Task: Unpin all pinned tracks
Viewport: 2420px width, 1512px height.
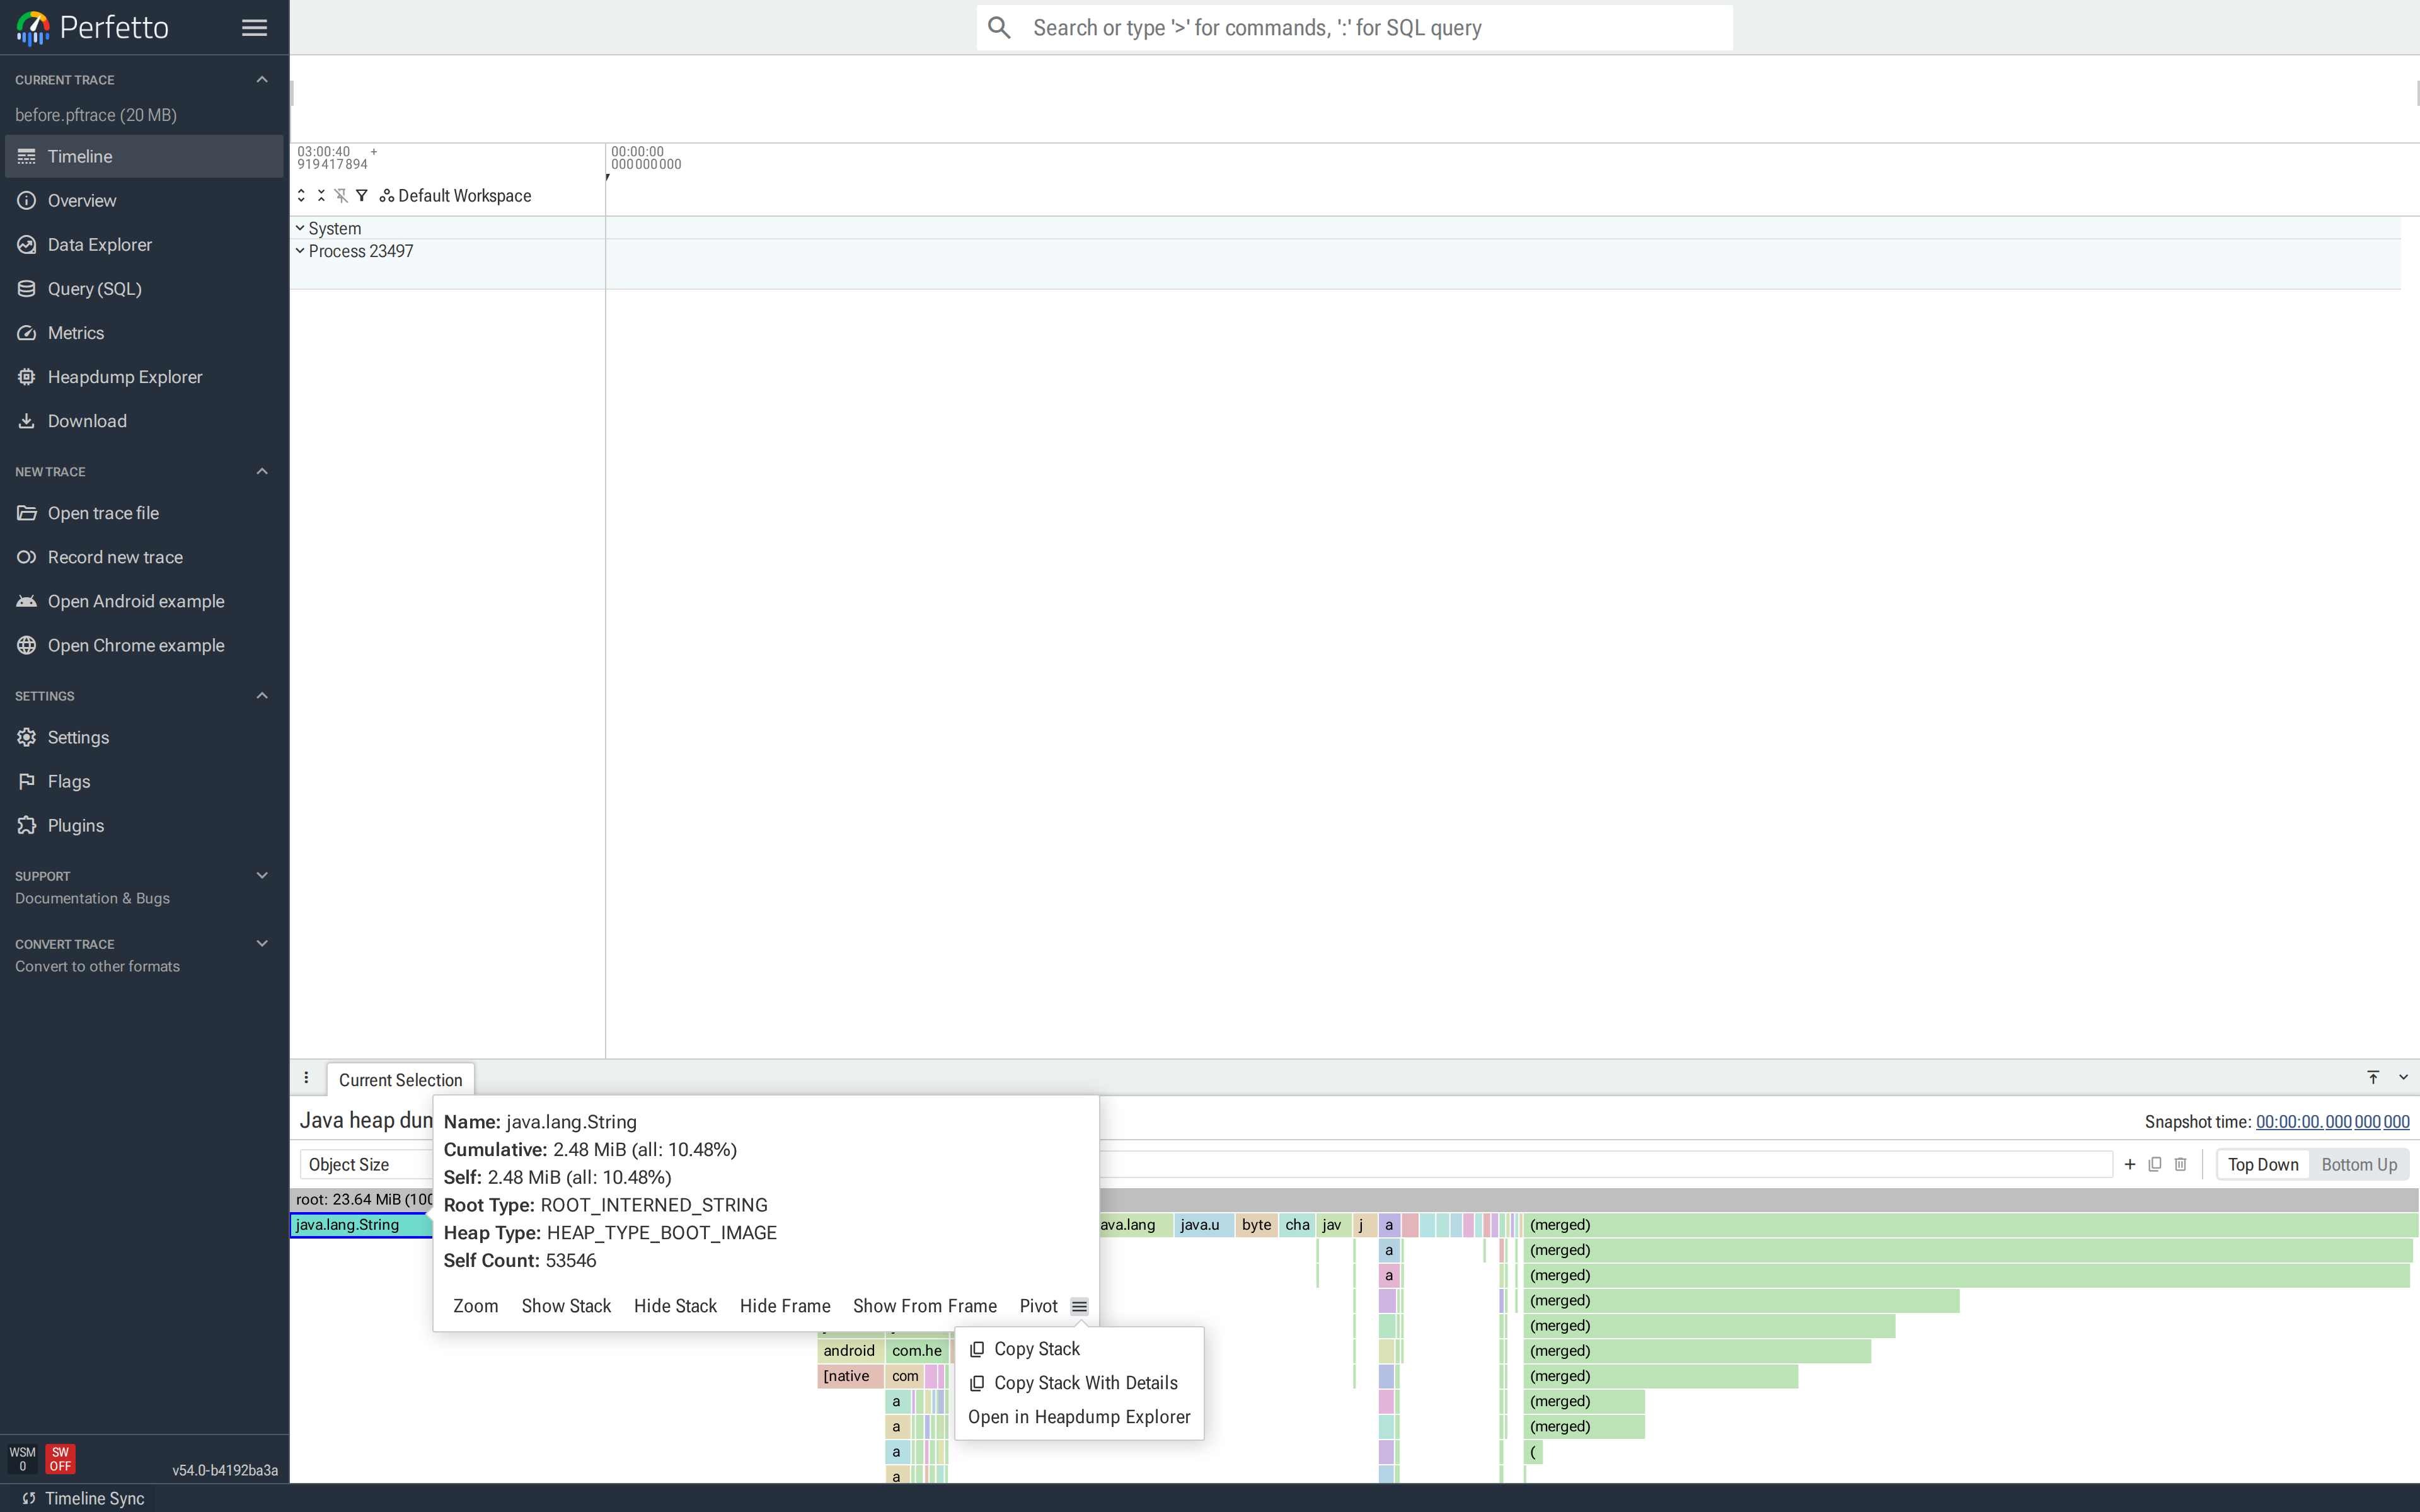Action: 341,195
